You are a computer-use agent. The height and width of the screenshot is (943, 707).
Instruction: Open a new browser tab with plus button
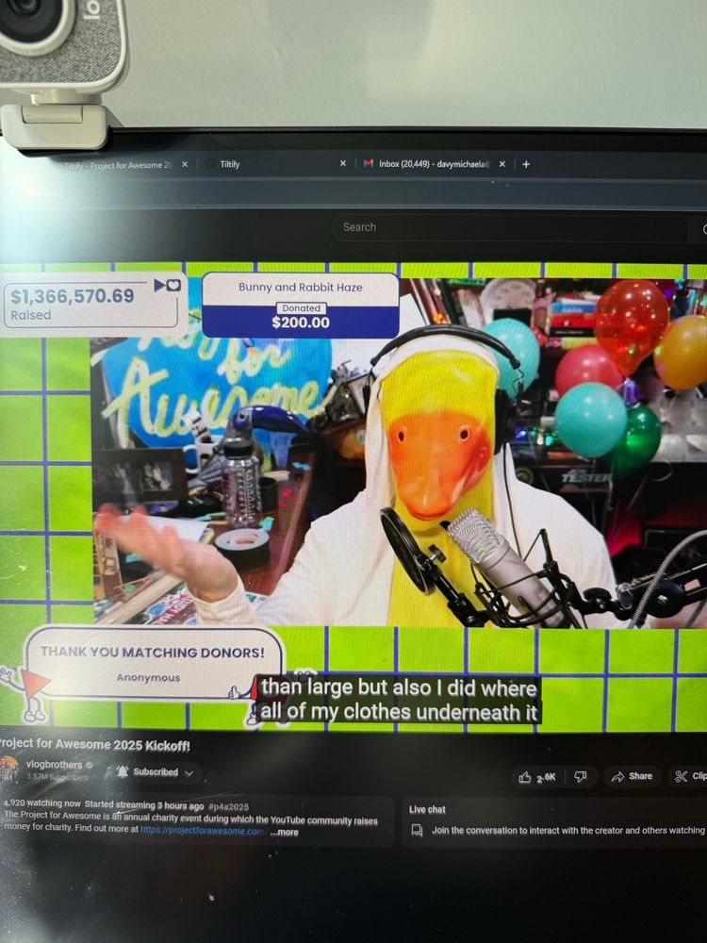pyautogui.click(x=526, y=163)
